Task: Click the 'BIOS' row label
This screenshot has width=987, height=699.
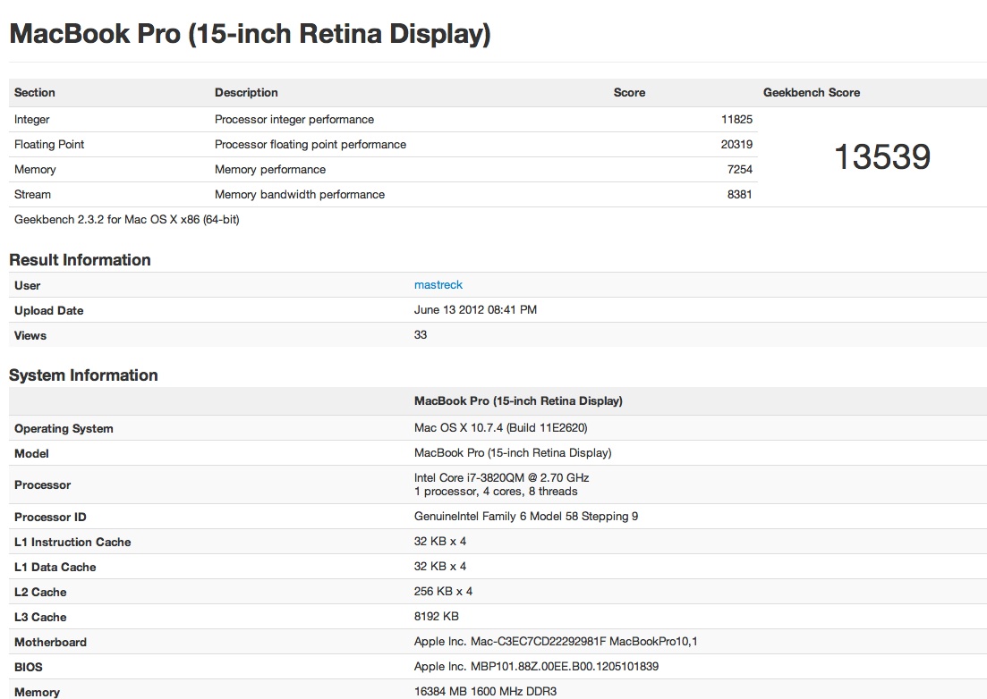Action: pos(29,668)
